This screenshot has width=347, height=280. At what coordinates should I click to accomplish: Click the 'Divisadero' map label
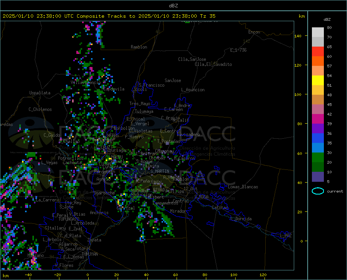(x=188, y=134)
